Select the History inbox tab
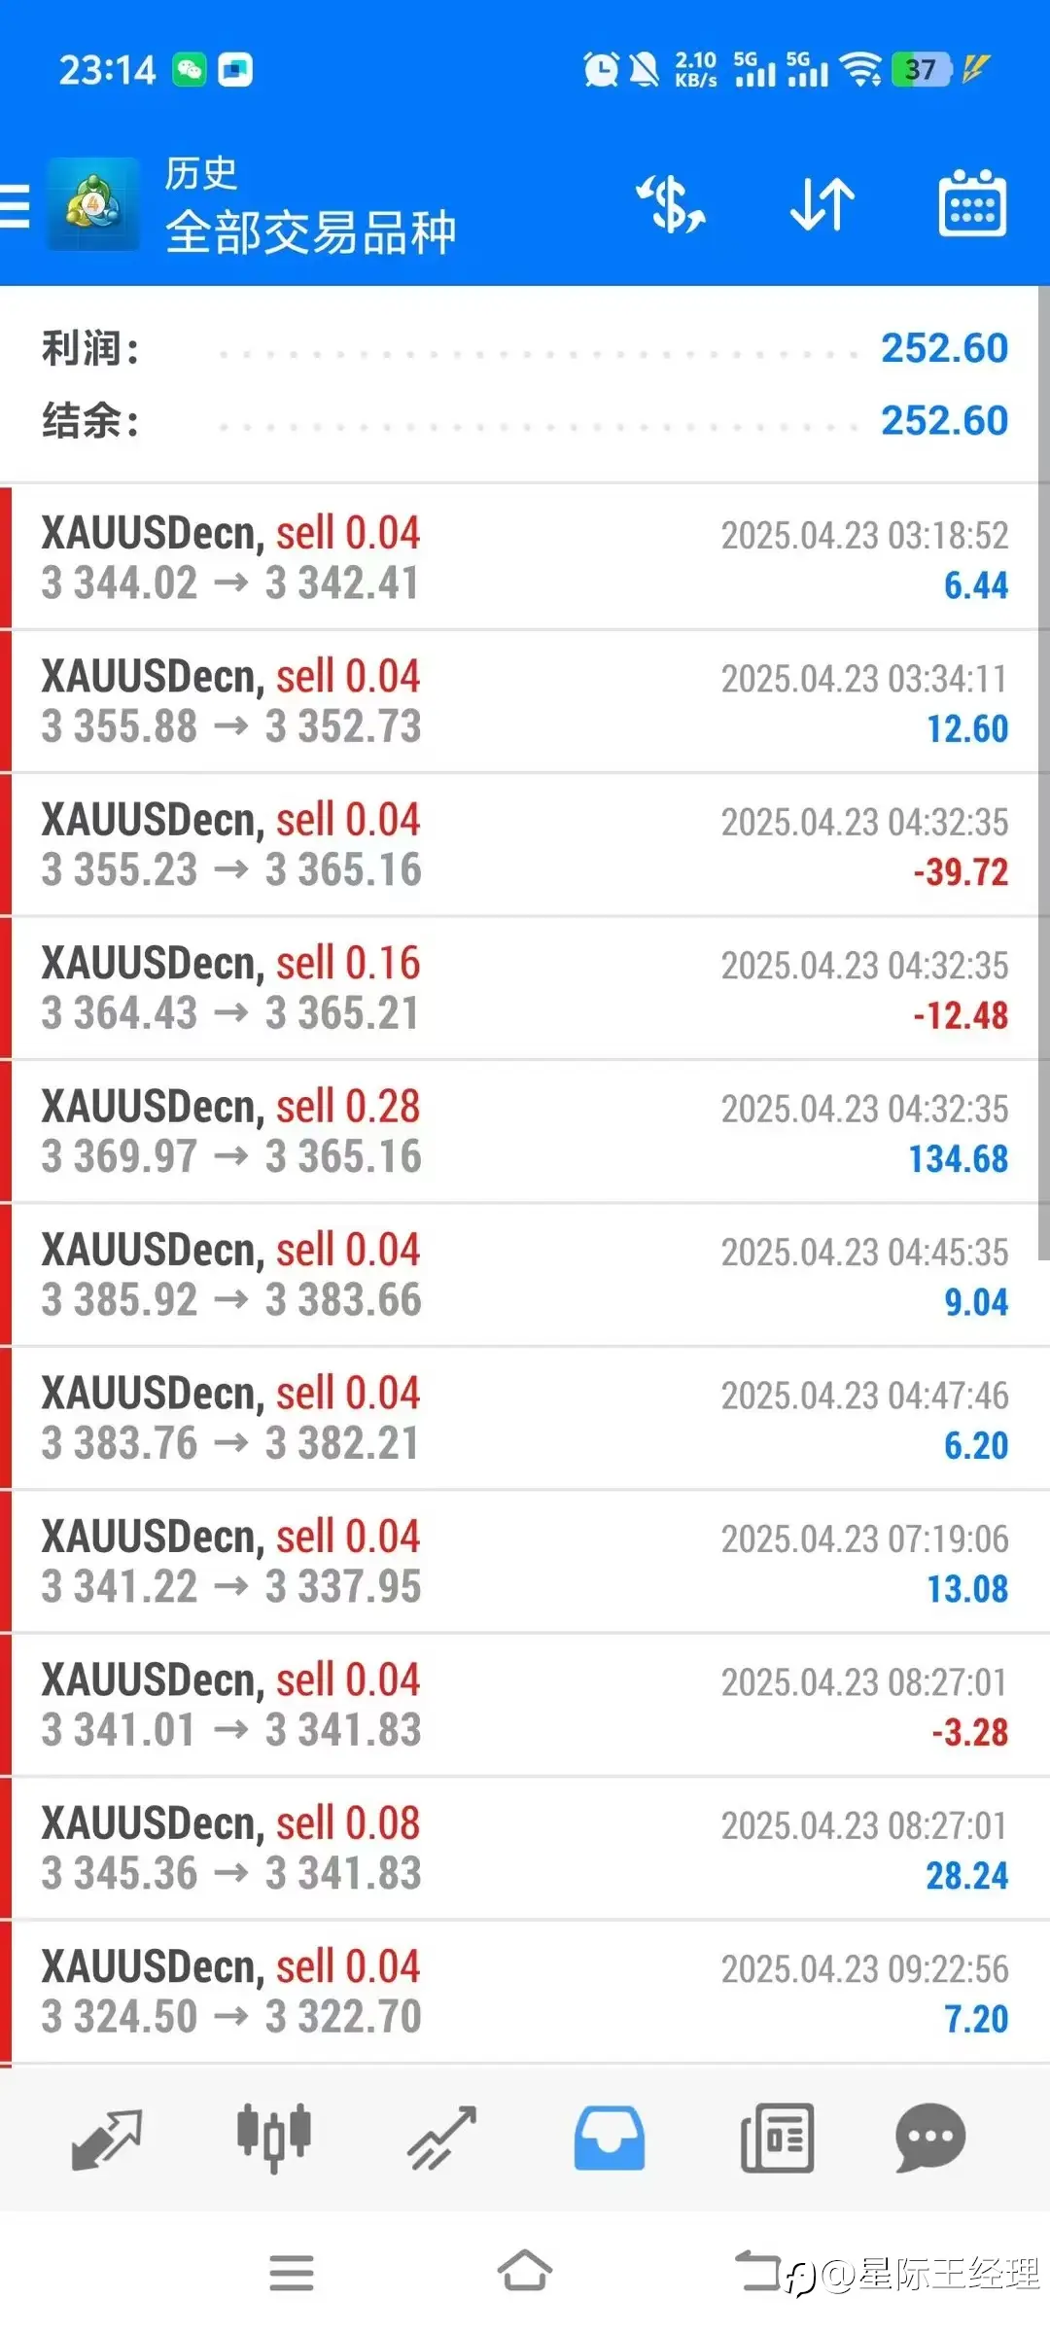The height and width of the screenshot is (2334, 1050). coord(610,2139)
